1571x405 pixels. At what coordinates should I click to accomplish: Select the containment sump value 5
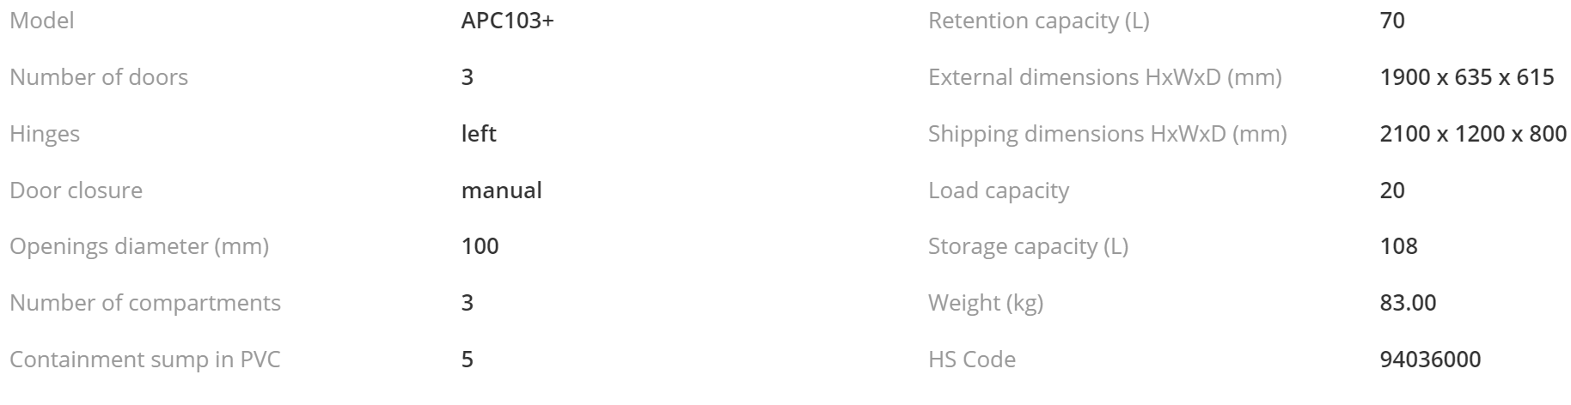467,360
